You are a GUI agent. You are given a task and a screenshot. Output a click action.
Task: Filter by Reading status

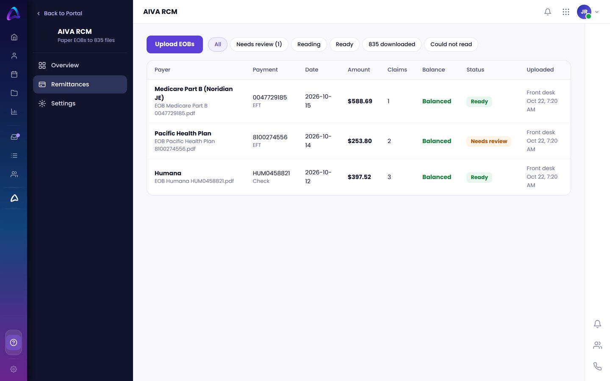[309, 44]
